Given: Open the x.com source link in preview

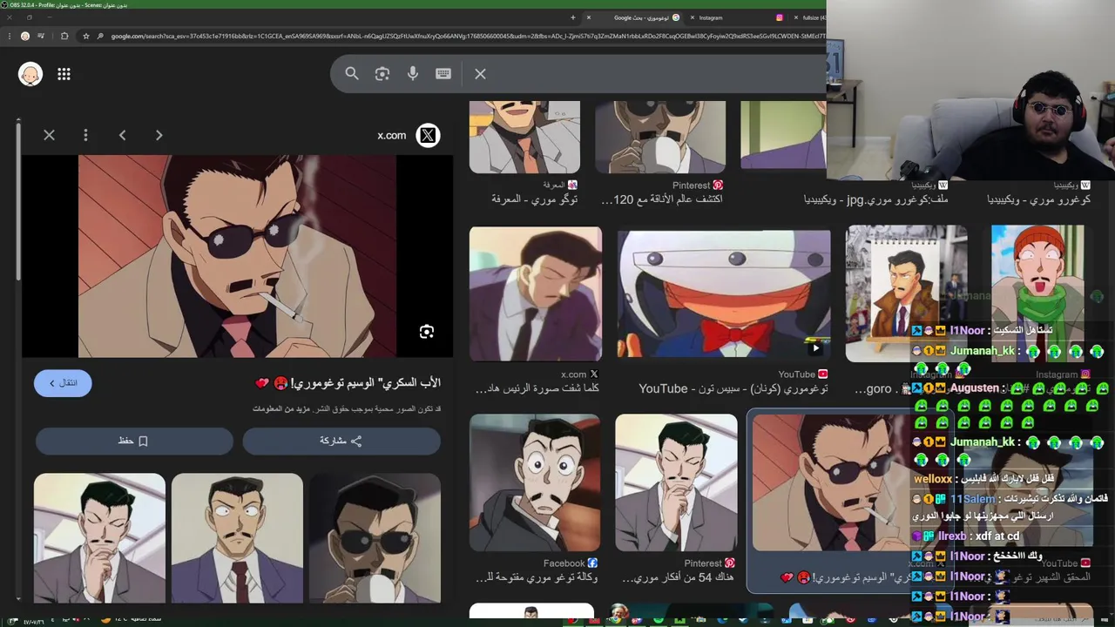Looking at the screenshot, I should pyautogui.click(x=391, y=135).
